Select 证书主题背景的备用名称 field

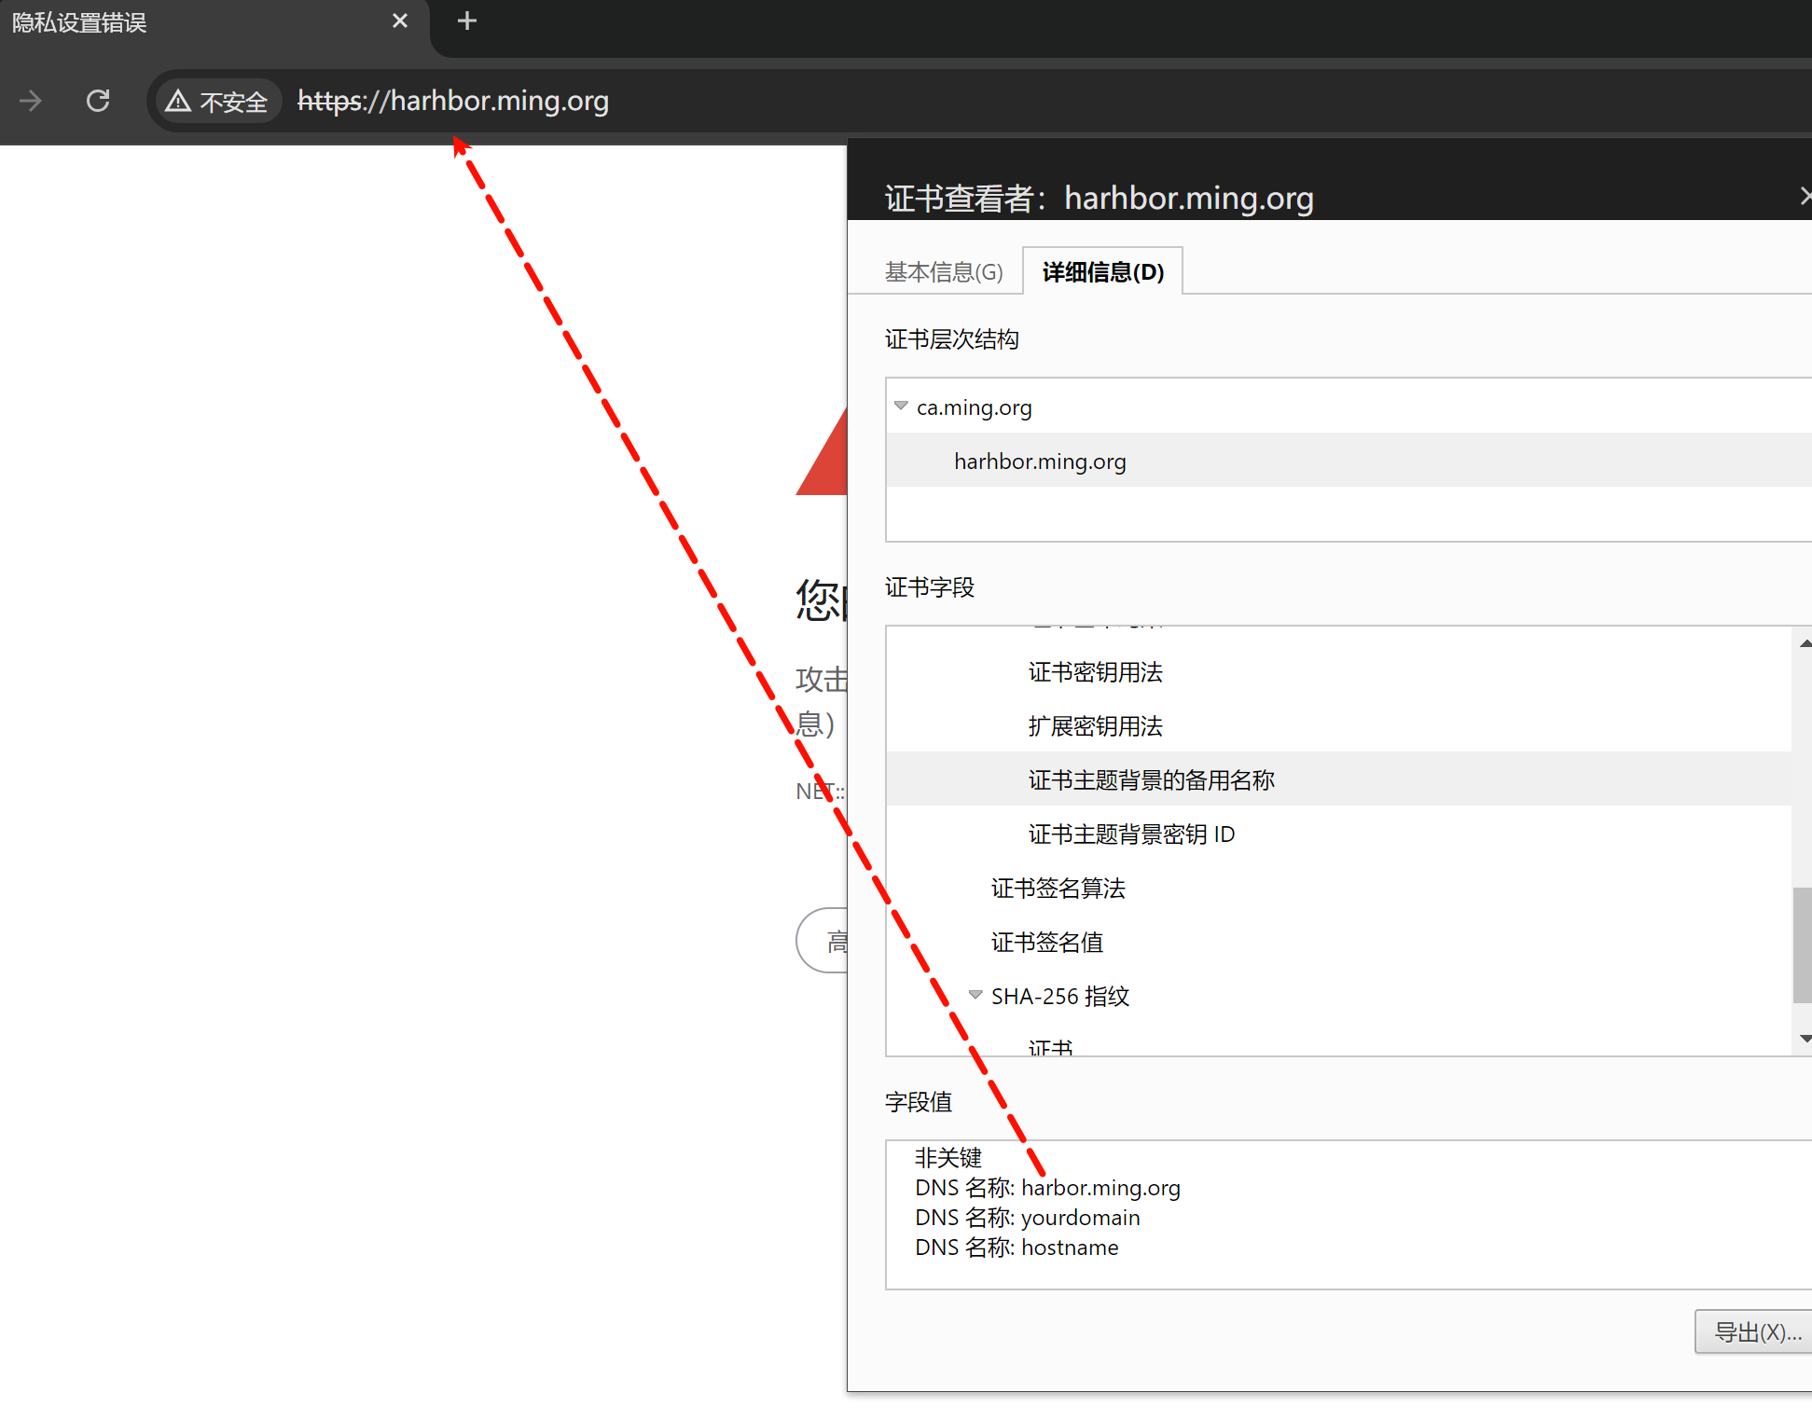coord(1151,780)
